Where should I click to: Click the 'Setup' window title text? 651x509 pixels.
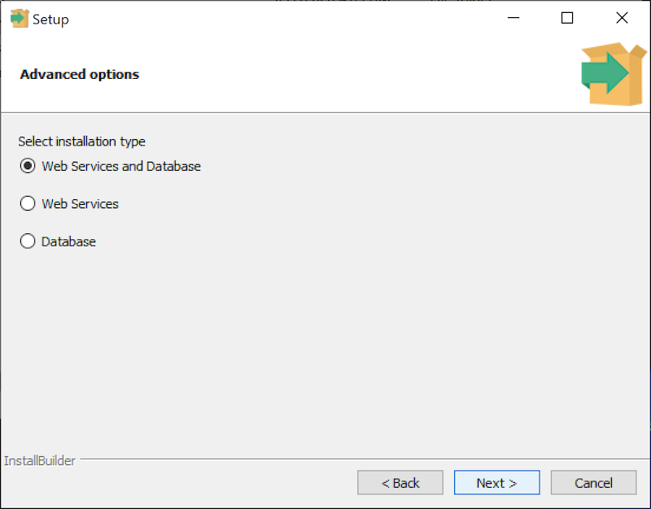50,20
